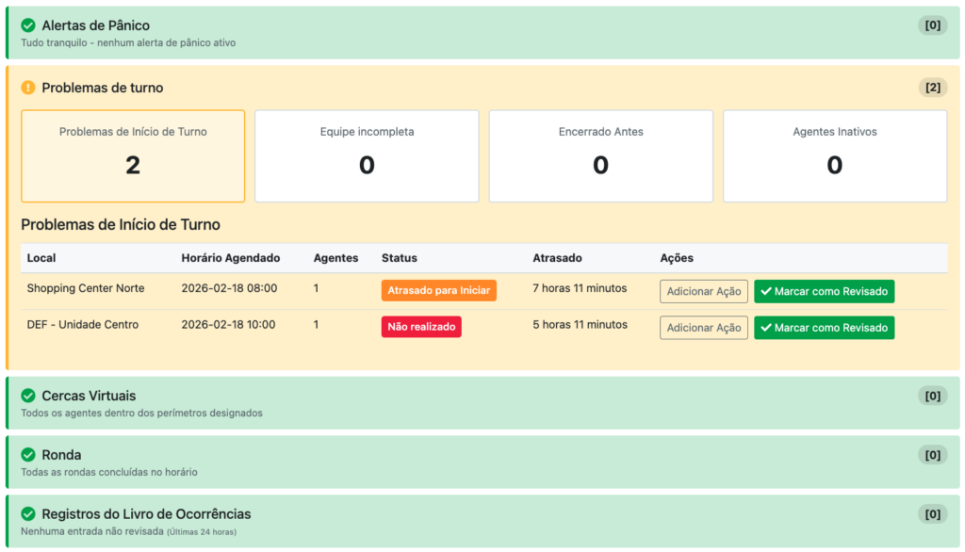Select the Problemas de Início de Turno card

(x=133, y=155)
